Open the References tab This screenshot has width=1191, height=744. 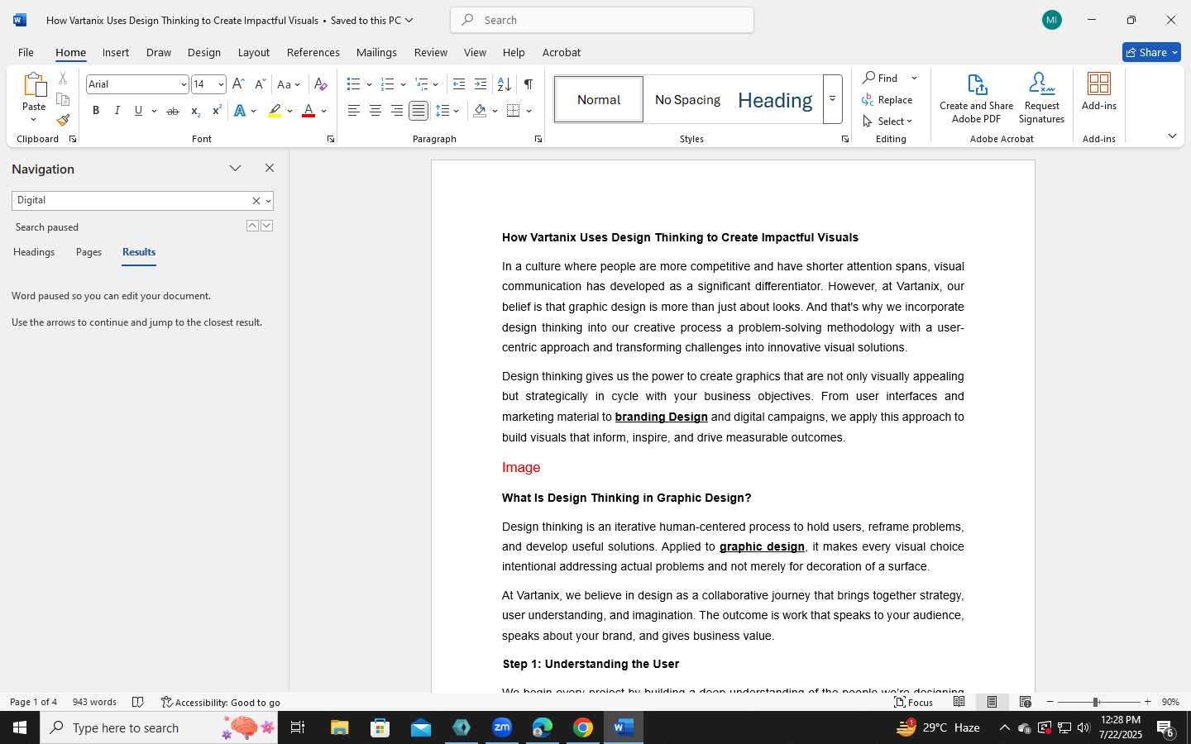coord(313,52)
